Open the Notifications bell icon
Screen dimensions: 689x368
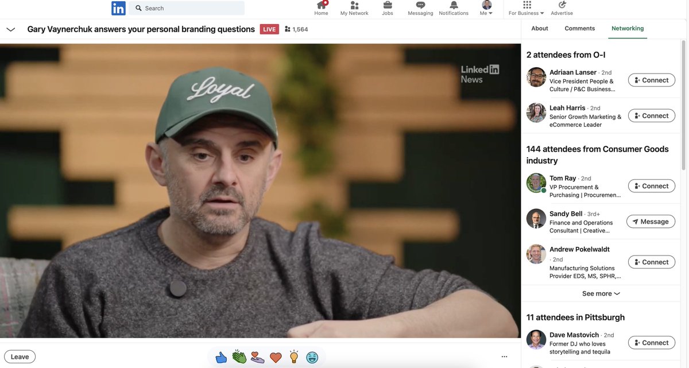point(454,8)
